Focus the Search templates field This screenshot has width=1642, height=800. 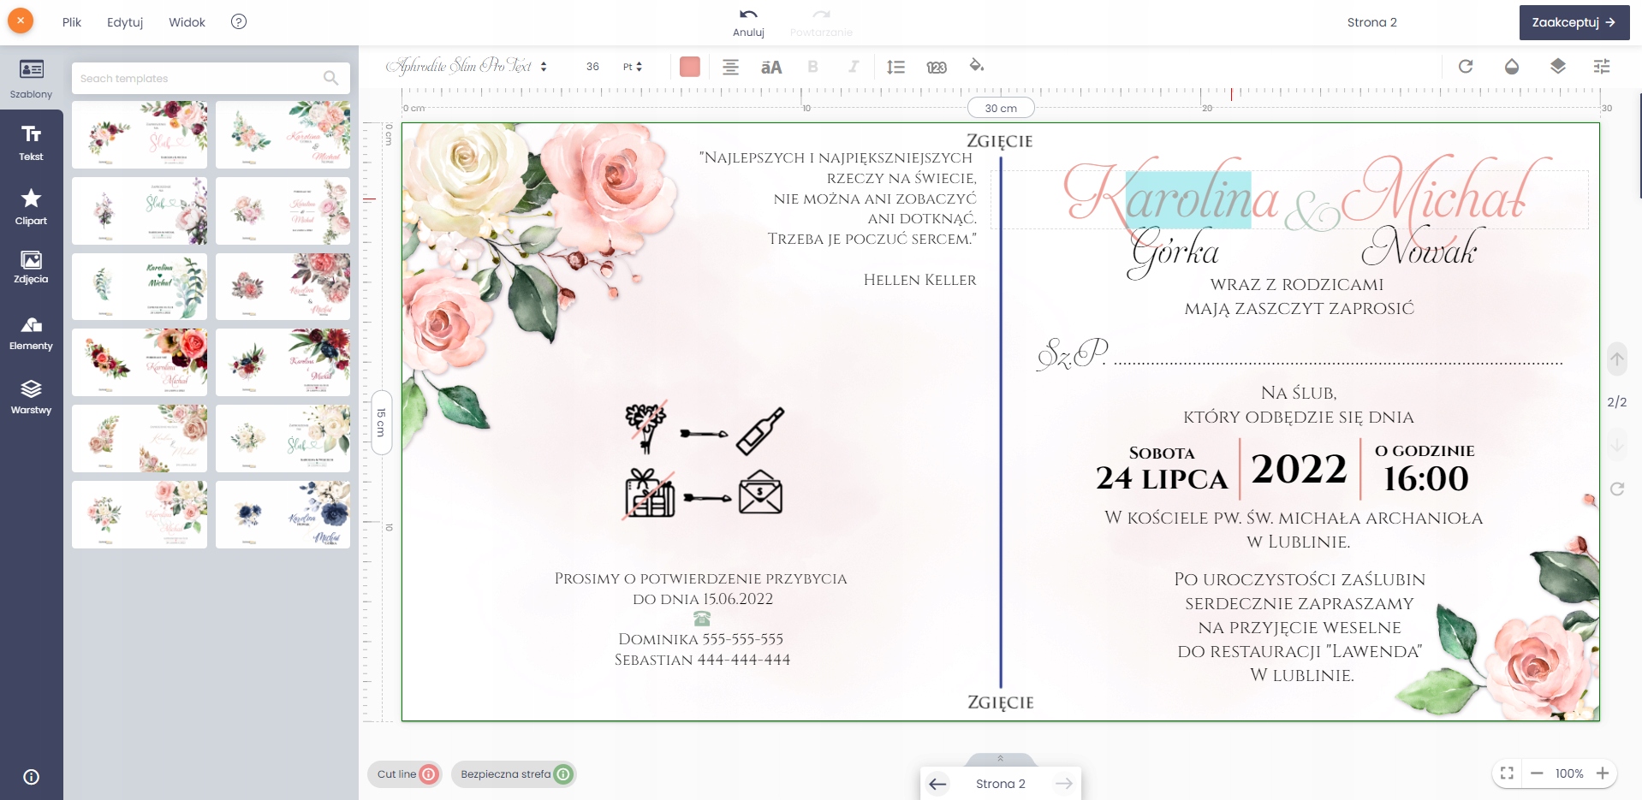(x=211, y=78)
